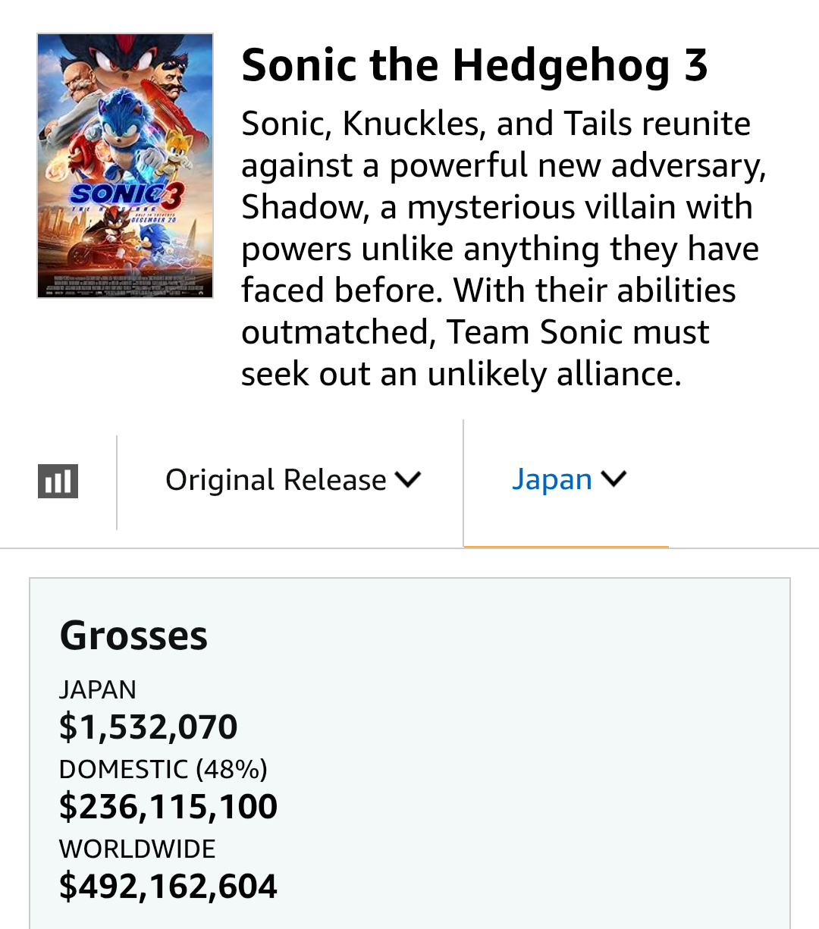The width and height of the screenshot is (819, 929).
Task: Click the Sonic 3 logo on the poster
Action: pyautogui.click(x=126, y=195)
